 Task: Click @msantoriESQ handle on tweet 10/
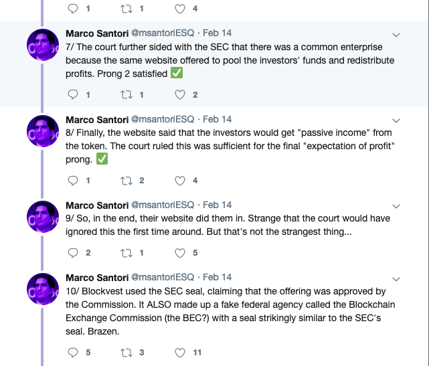[x=162, y=277]
